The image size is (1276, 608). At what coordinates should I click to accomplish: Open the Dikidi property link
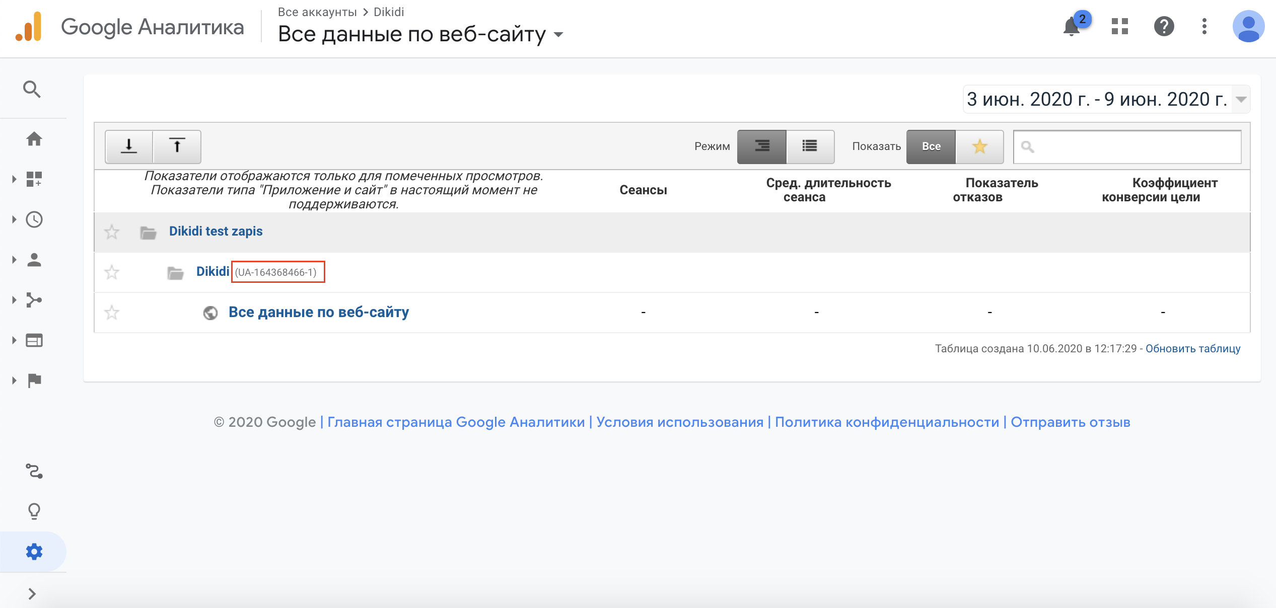point(212,271)
